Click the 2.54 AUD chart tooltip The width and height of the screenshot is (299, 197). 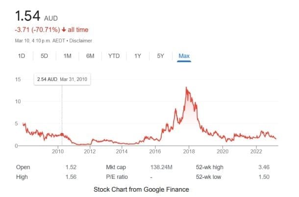pyautogui.click(x=62, y=79)
